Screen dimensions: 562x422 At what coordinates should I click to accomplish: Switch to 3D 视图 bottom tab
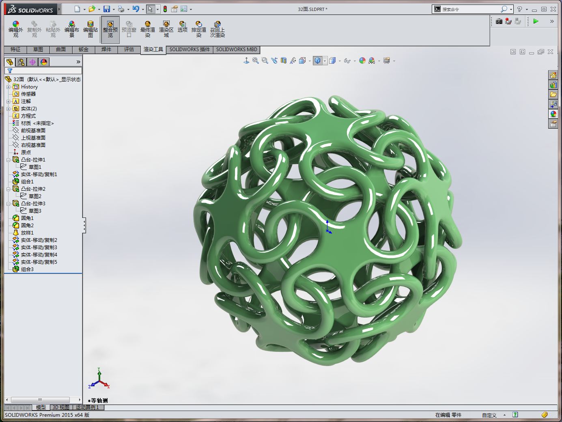point(61,407)
